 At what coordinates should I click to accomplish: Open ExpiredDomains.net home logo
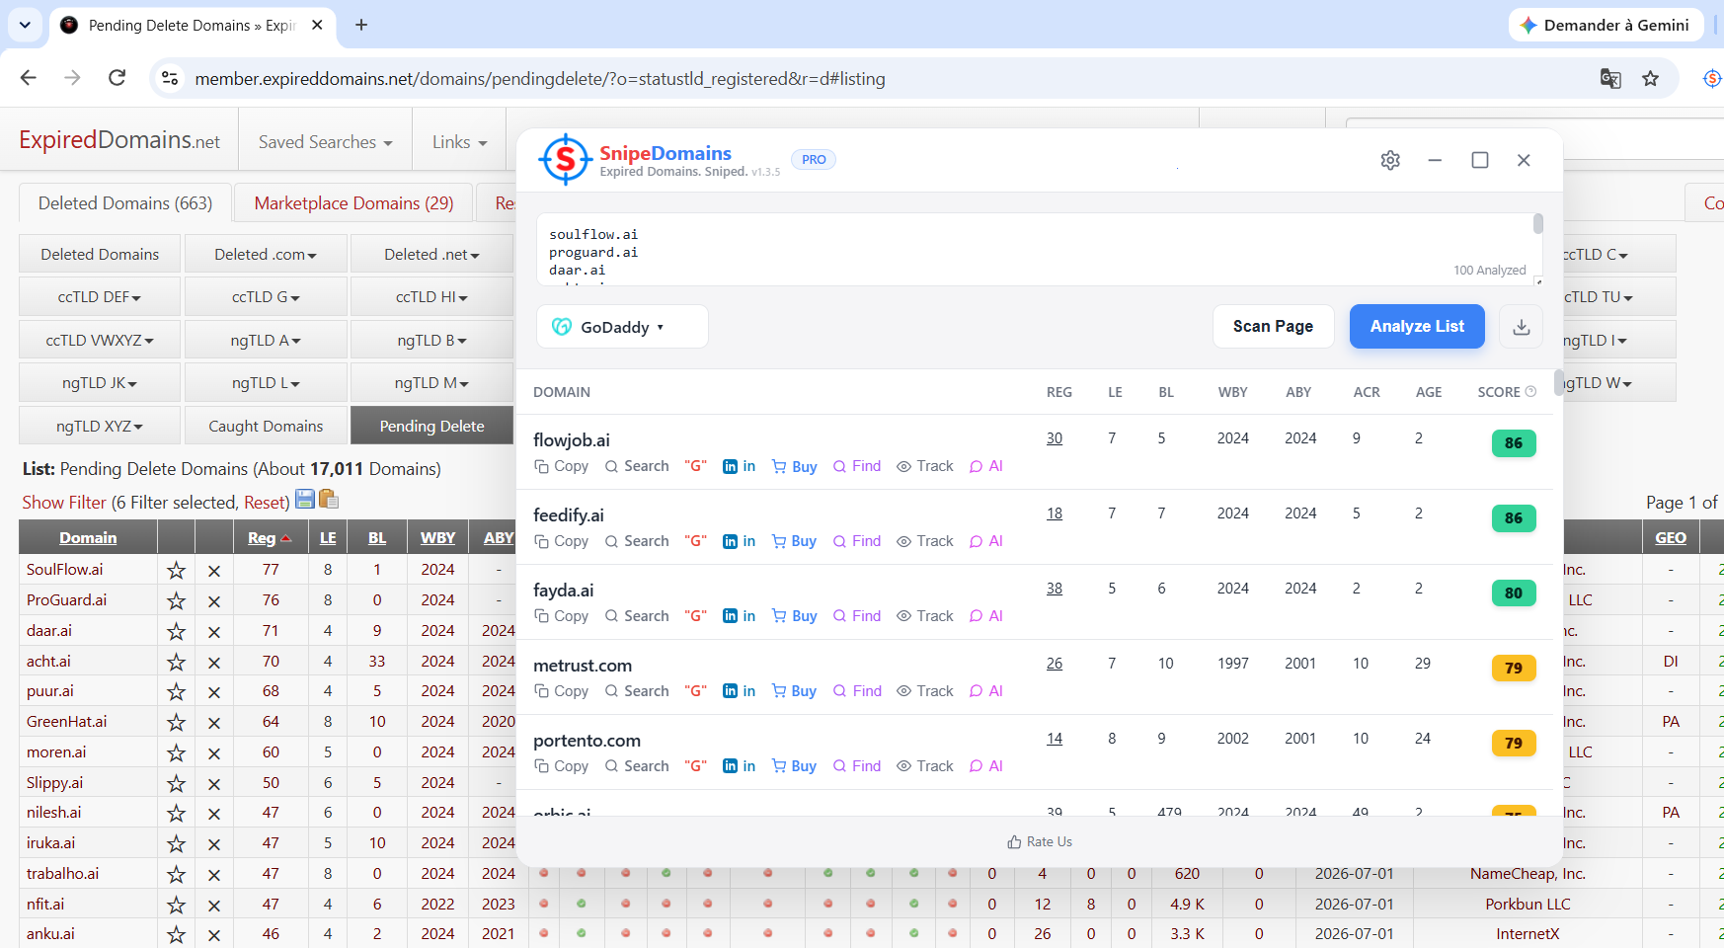click(119, 140)
